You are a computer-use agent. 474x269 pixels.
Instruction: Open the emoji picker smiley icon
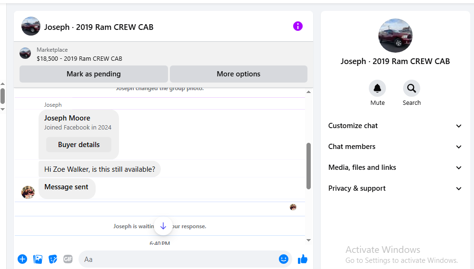[x=284, y=259]
